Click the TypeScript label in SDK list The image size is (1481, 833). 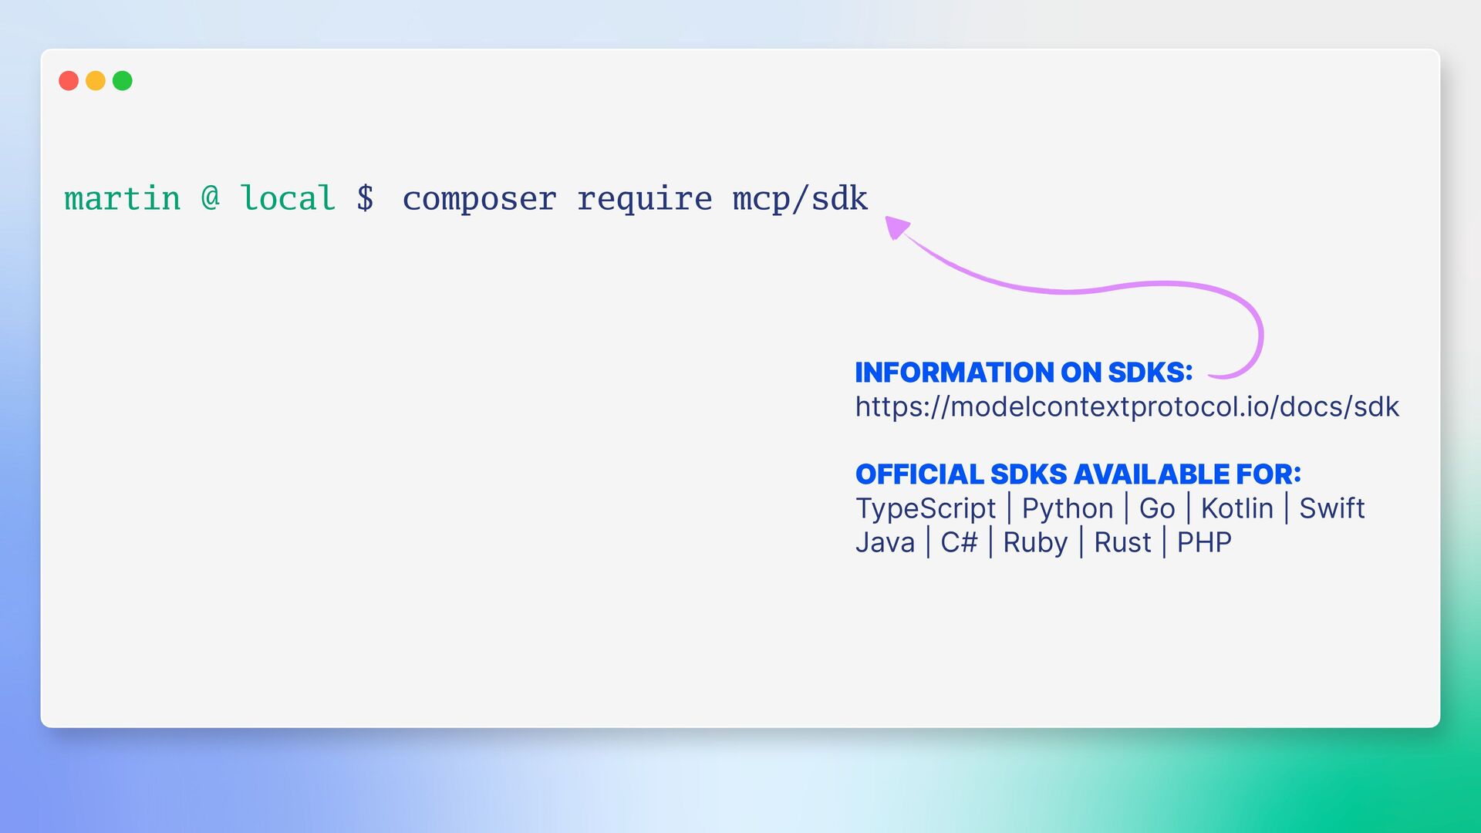pos(926,509)
